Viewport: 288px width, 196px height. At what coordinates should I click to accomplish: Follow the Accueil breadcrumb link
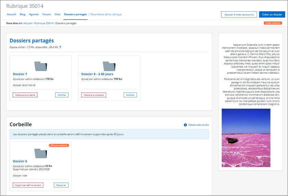[x=28, y=23]
